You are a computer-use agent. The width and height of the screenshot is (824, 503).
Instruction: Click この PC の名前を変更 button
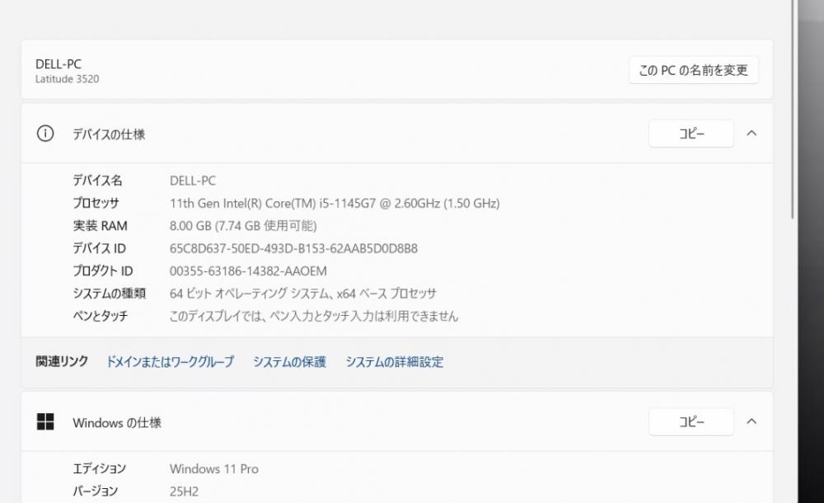[693, 70]
